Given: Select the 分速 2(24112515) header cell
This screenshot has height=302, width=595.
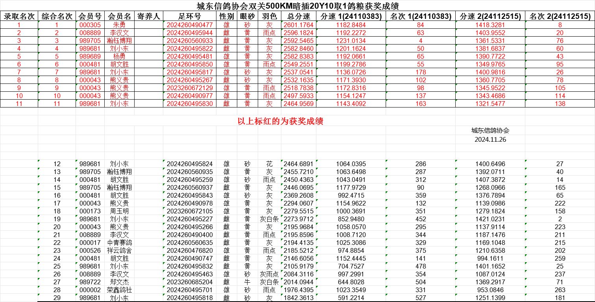Looking at the screenshot, I should (x=490, y=17).
